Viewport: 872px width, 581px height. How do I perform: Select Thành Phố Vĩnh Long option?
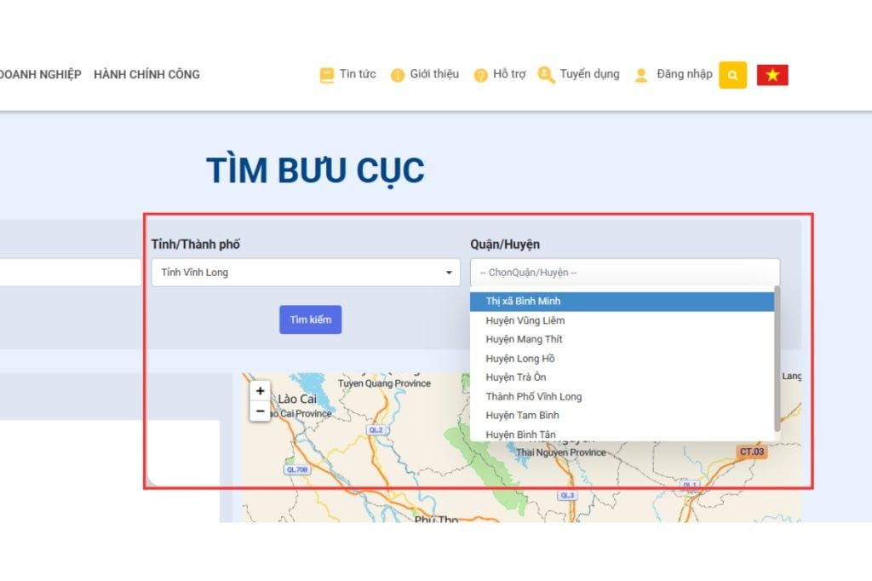coord(533,396)
